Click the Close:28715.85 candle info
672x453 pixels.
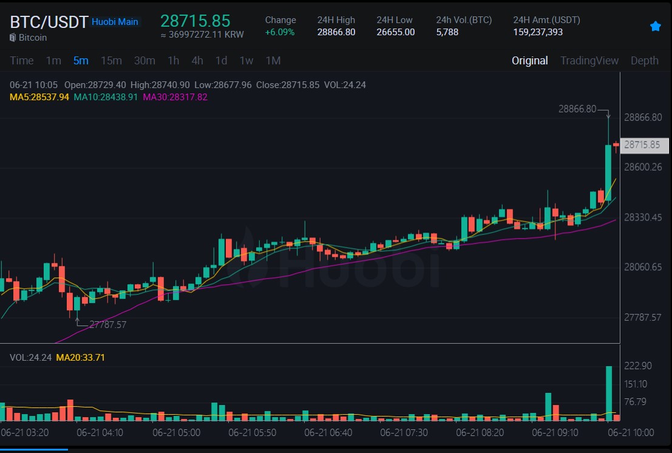click(288, 85)
